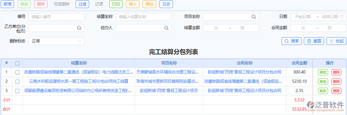Open row 1 contract 彭祖新城 分包合同 link
The image size is (347, 115).
click(x=244, y=72)
